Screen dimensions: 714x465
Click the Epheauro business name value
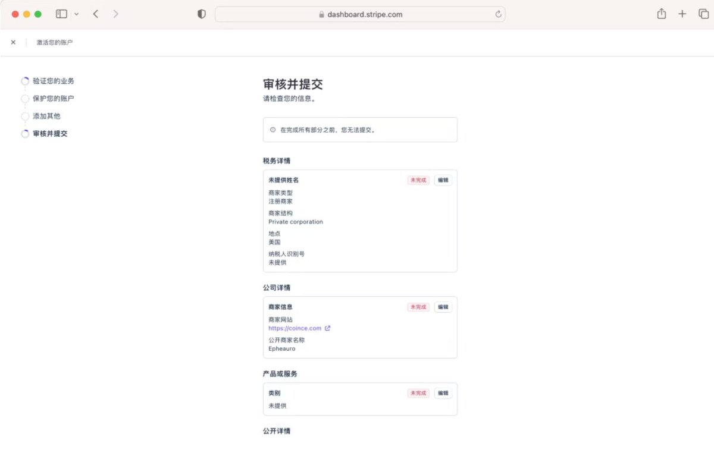click(x=282, y=348)
